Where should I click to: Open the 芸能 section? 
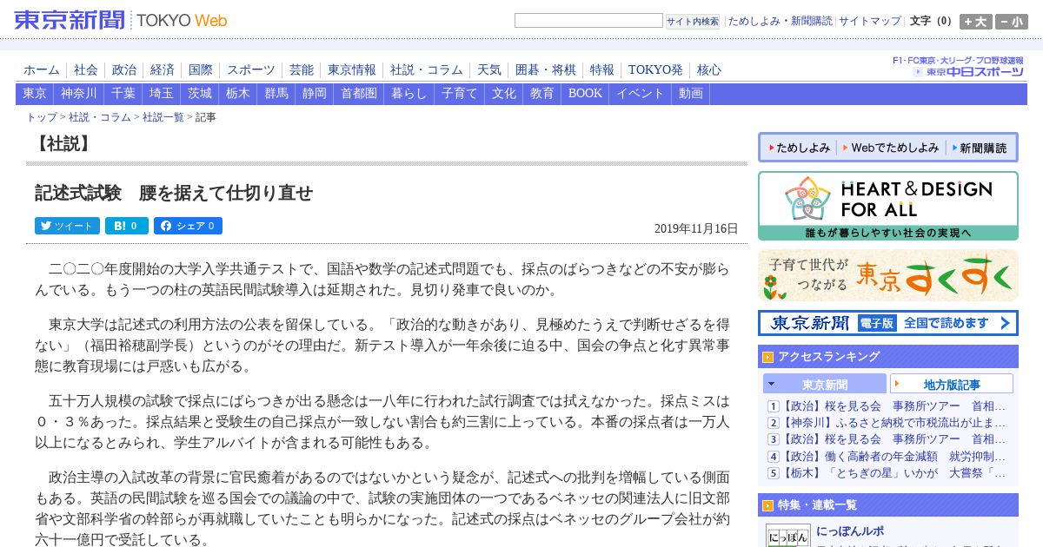coord(302,70)
